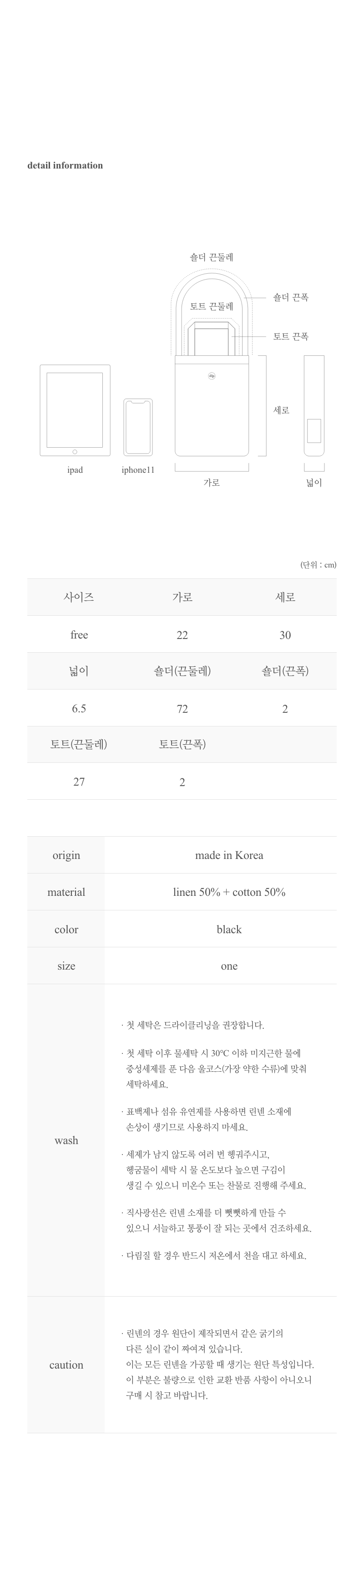Screen dimensions: 364x1569
Task: Click the 'black' color value
Action: (x=229, y=930)
